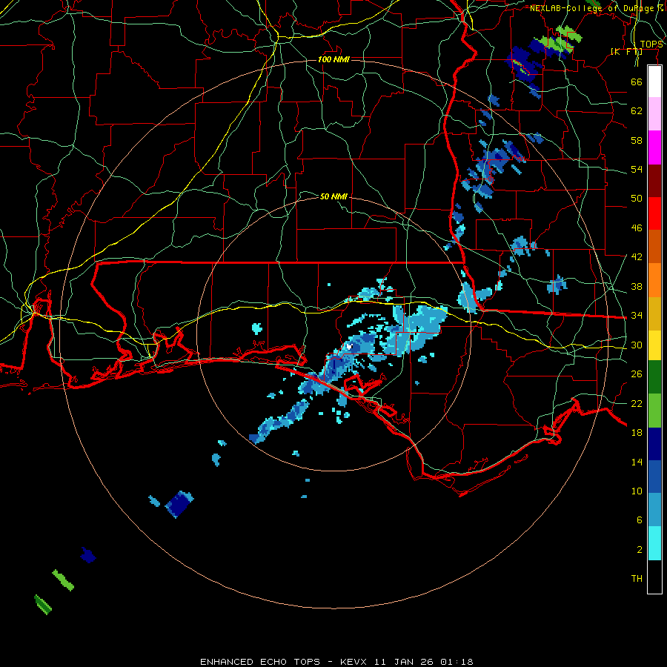Click the legend value "34"
The height and width of the screenshot is (667, 667).
[x=637, y=316]
